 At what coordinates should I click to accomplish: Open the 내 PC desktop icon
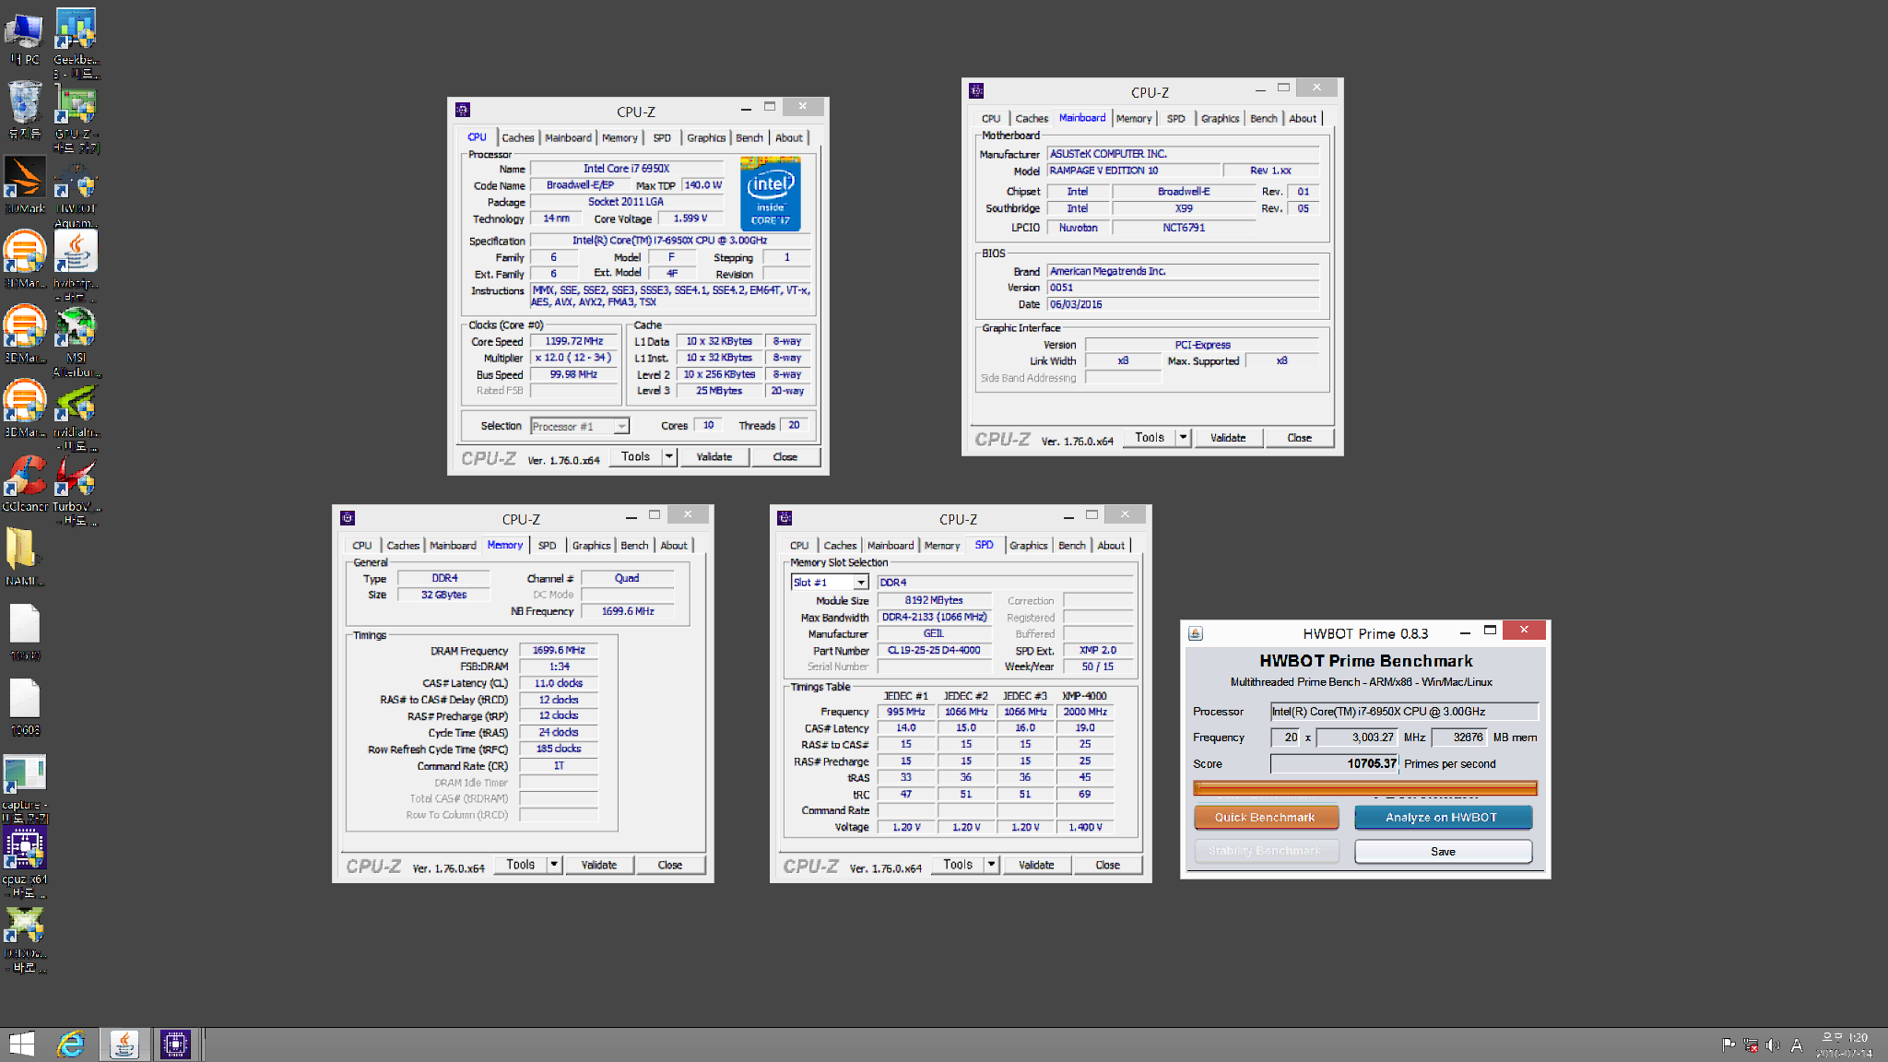[x=25, y=37]
